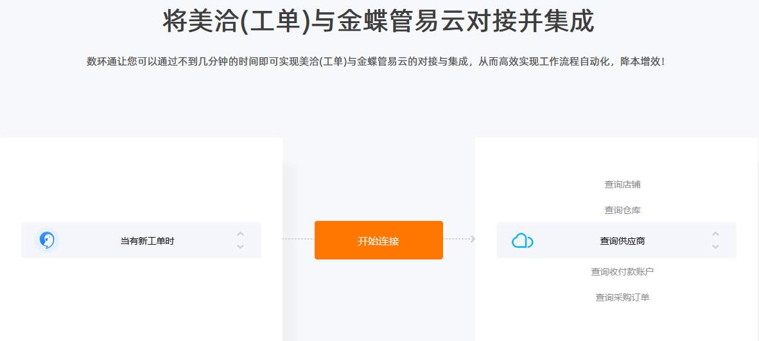The width and height of the screenshot is (759, 341).
Task: Select the 查询店铺 action option
Action: (x=622, y=184)
